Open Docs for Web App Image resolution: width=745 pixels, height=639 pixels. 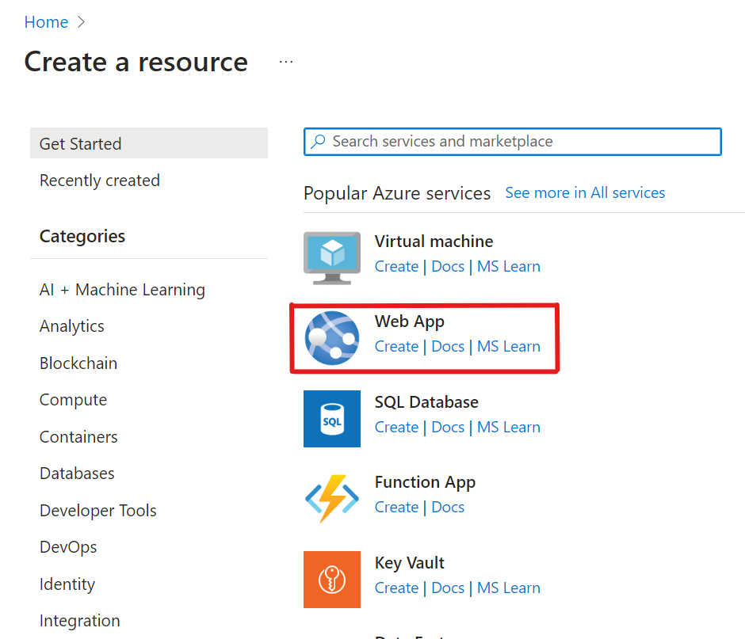coord(448,346)
